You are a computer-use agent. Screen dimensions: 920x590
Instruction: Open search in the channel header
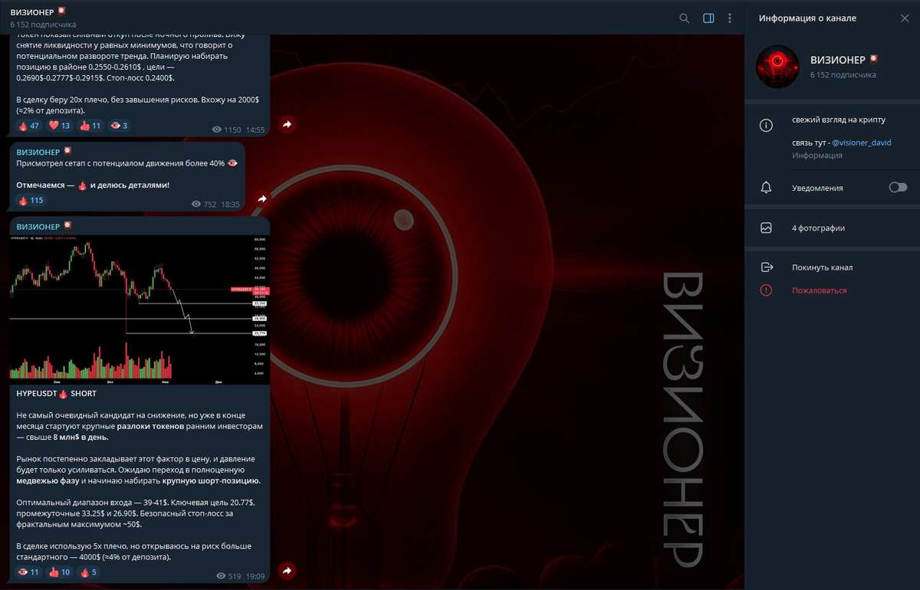click(685, 18)
